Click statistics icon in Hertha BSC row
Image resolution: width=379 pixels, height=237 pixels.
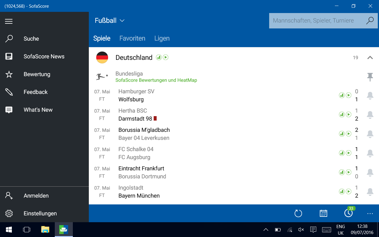tap(342, 114)
